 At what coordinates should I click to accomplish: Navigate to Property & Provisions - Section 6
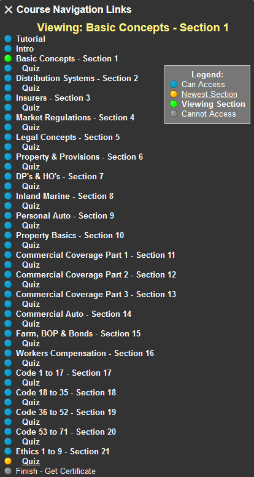tap(79, 157)
